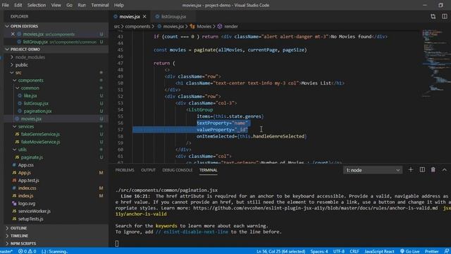Screen dimensions: 451x254
Task: Click the components breadcrumb
Action: pos(137,26)
